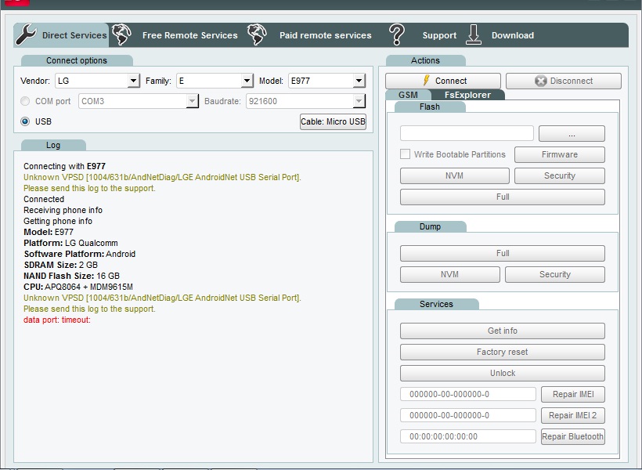642x470 pixels.
Task: Click the Unlock button
Action: click(503, 374)
